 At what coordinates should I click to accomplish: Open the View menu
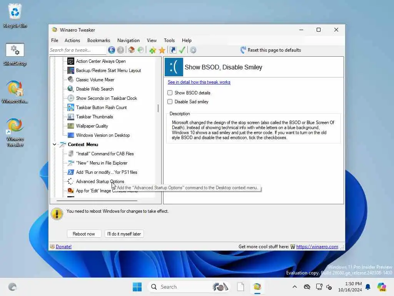click(152, 40)
